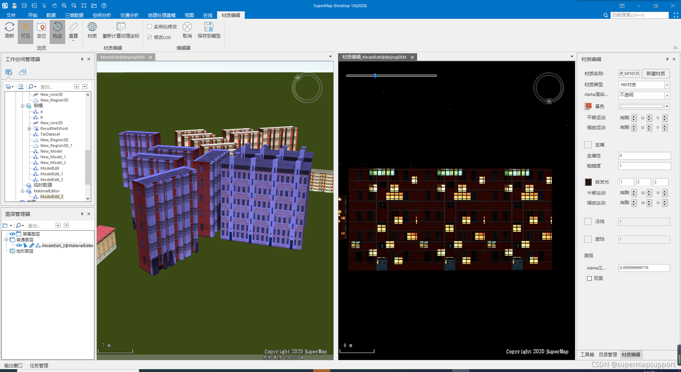This screenshot has width=681, height=372.
Task: Select ModelEdit_1 in workspace tree
Action: (x=51, y=174)
